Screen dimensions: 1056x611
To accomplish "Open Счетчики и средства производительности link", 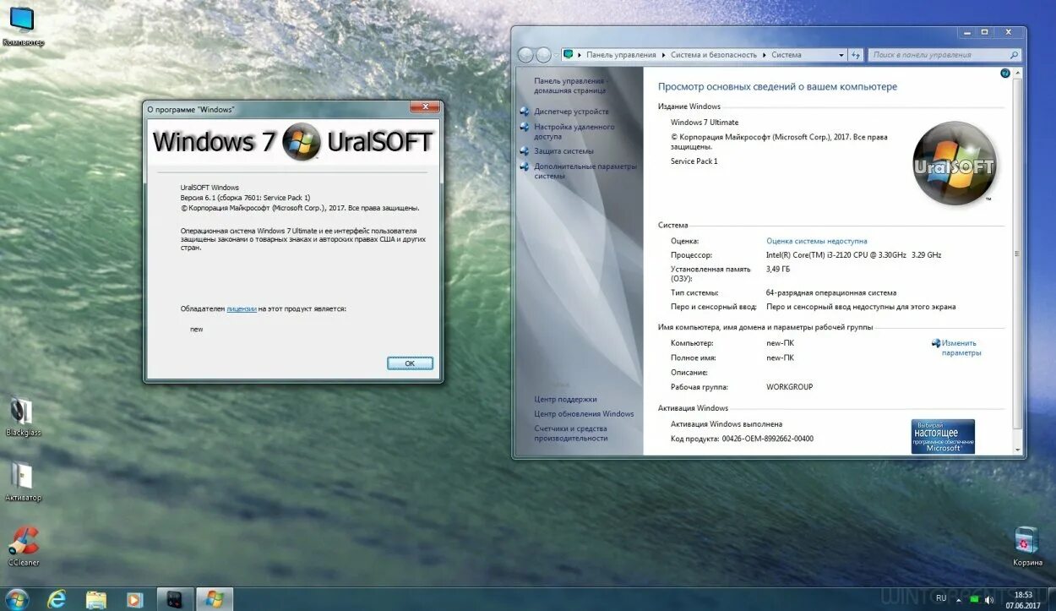I will 571,433.
